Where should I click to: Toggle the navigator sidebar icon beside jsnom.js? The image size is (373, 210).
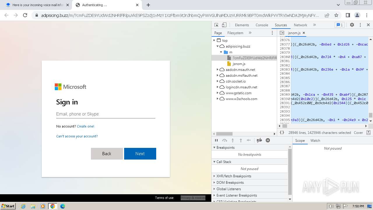[x=282, y=33]
